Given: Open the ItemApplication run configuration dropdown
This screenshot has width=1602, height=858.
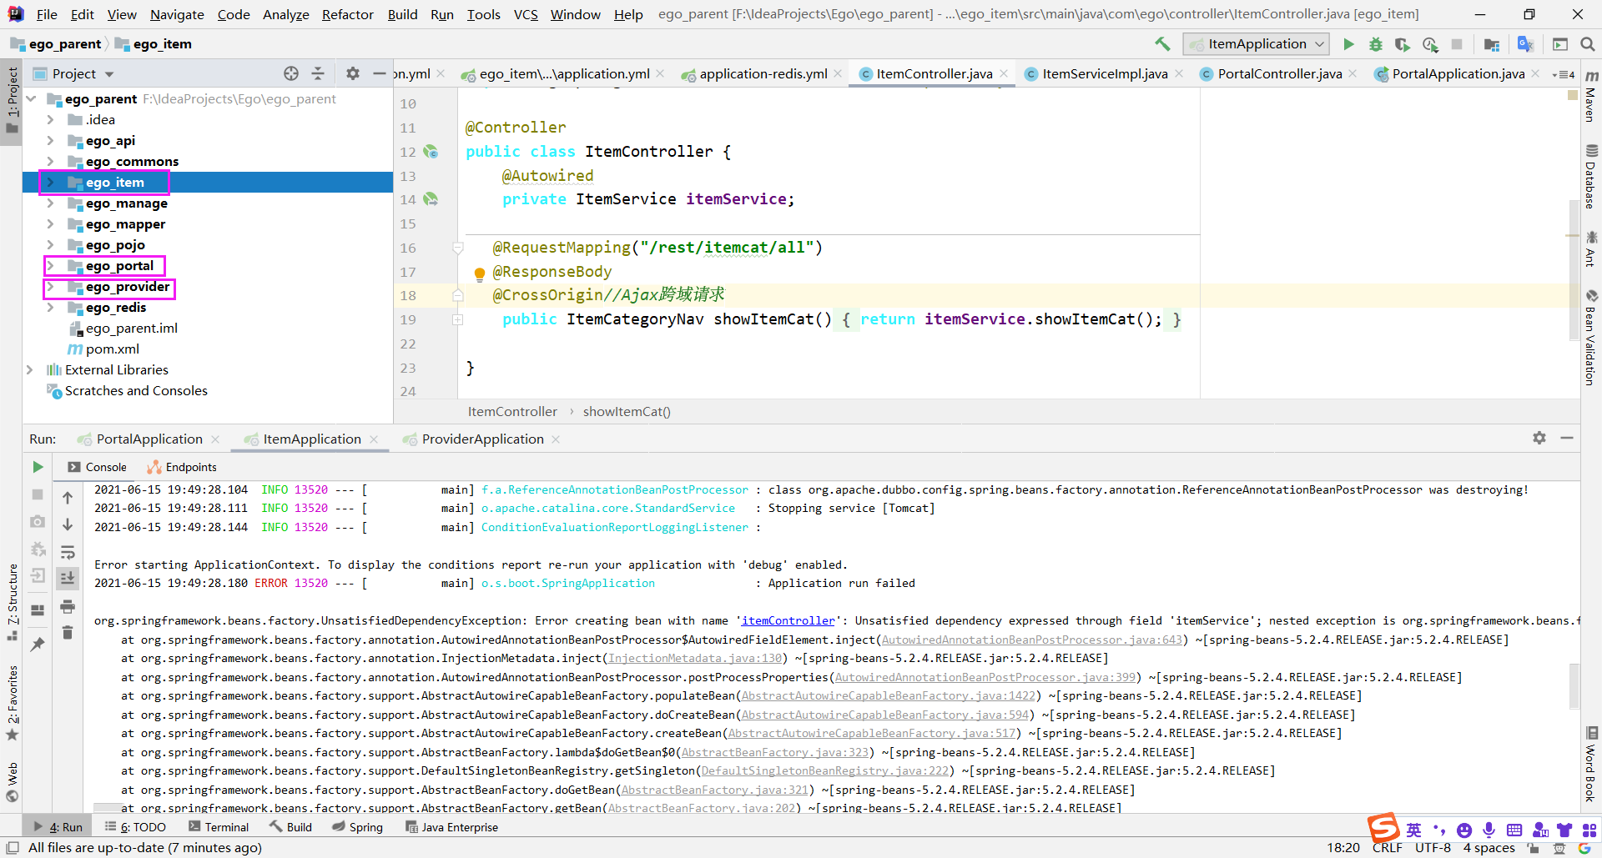Looking at the screenshot, I should point(1257,44).
